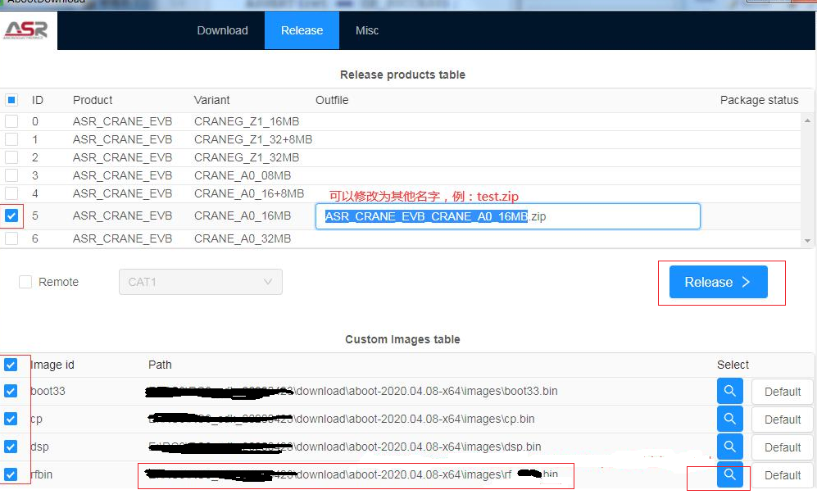Uncheck the dsp image checkbox
Image resolution: width=817 pixels, height=499 pixels.
pos(11,447)
